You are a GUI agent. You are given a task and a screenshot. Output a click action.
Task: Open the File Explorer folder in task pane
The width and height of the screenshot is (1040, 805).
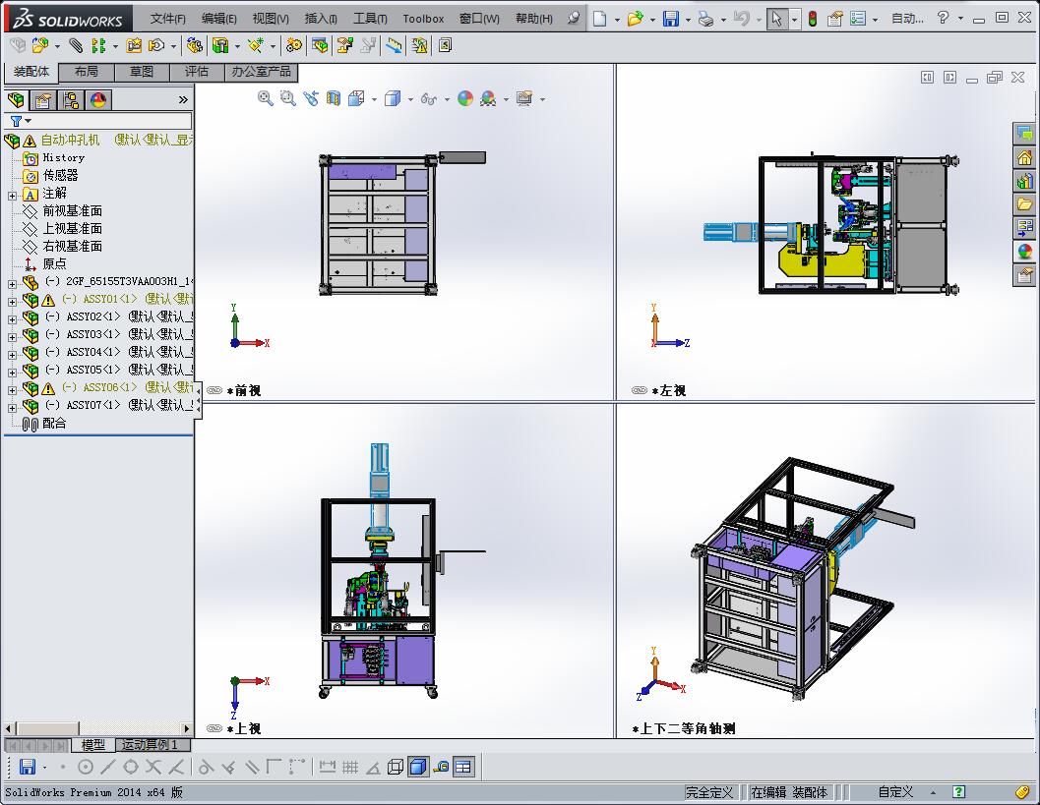click(x=1024, y=204)
